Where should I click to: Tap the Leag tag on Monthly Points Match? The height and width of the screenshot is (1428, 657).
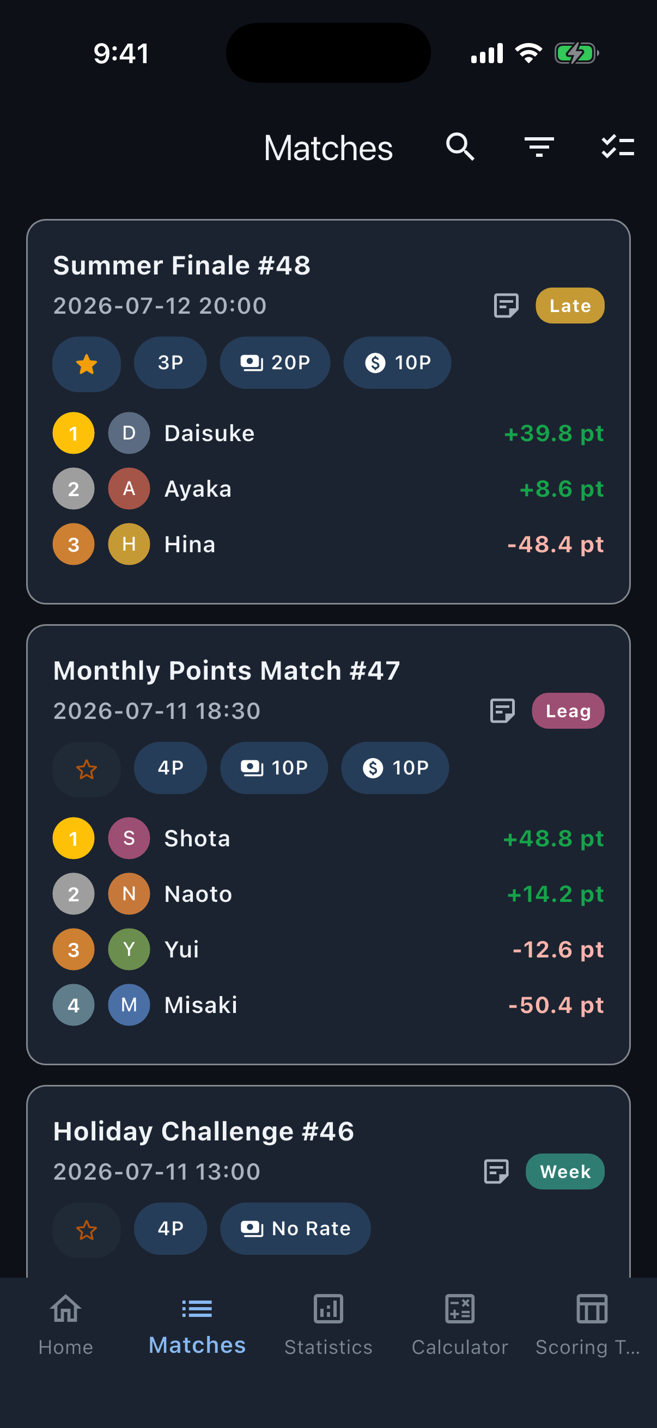coord(568,711)
